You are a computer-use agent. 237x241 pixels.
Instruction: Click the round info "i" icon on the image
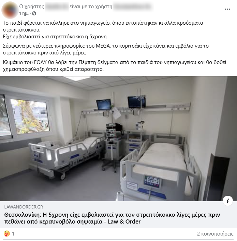coord(228,201)
